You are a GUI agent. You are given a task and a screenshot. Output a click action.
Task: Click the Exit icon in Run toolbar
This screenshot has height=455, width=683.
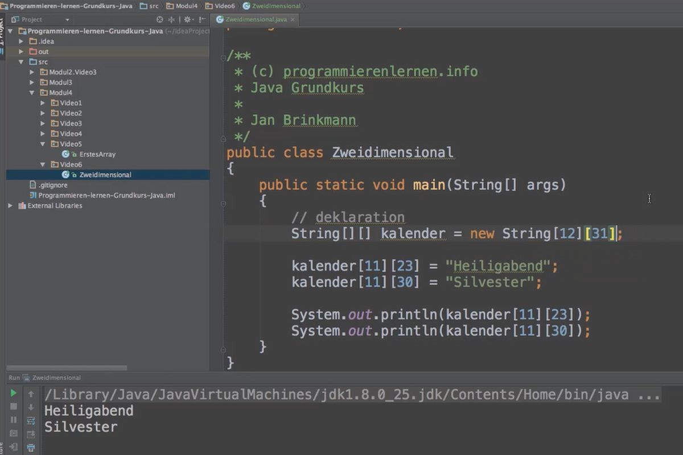[x=14, y=448]
